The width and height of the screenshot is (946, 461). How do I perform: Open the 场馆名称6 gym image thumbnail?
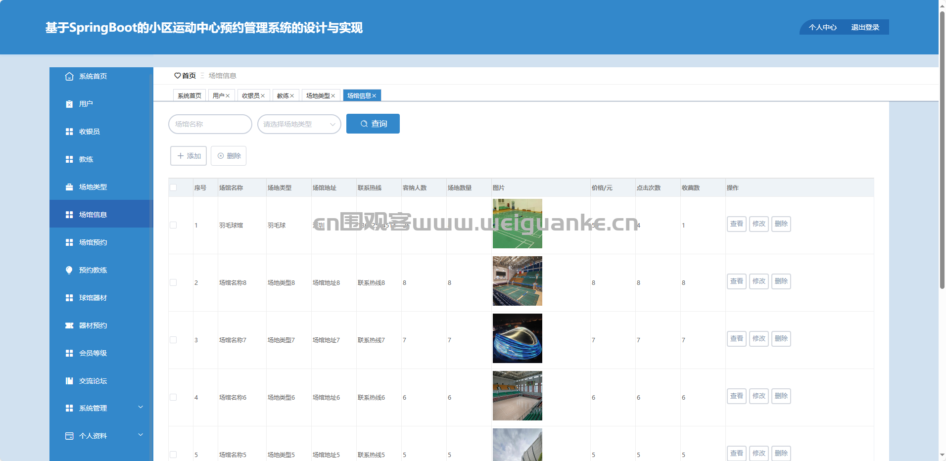(518, 396)
